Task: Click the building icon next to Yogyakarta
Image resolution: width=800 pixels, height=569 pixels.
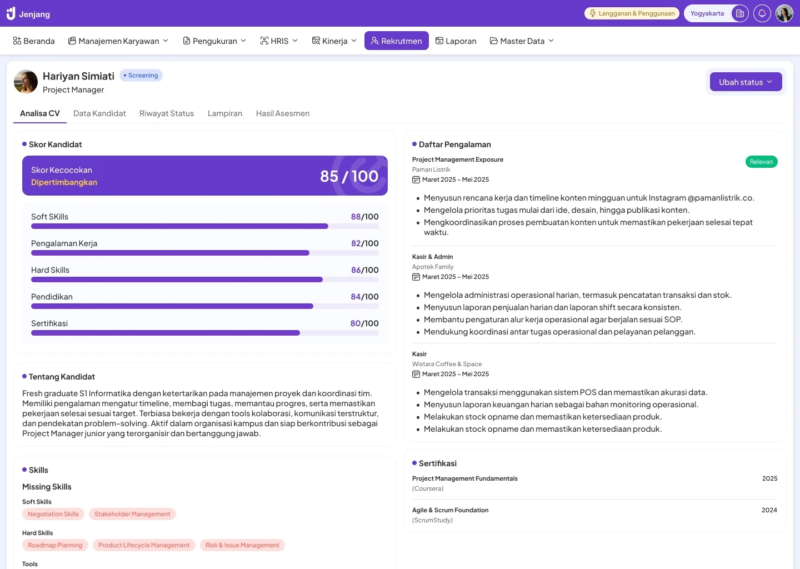Action: [739, 13]
